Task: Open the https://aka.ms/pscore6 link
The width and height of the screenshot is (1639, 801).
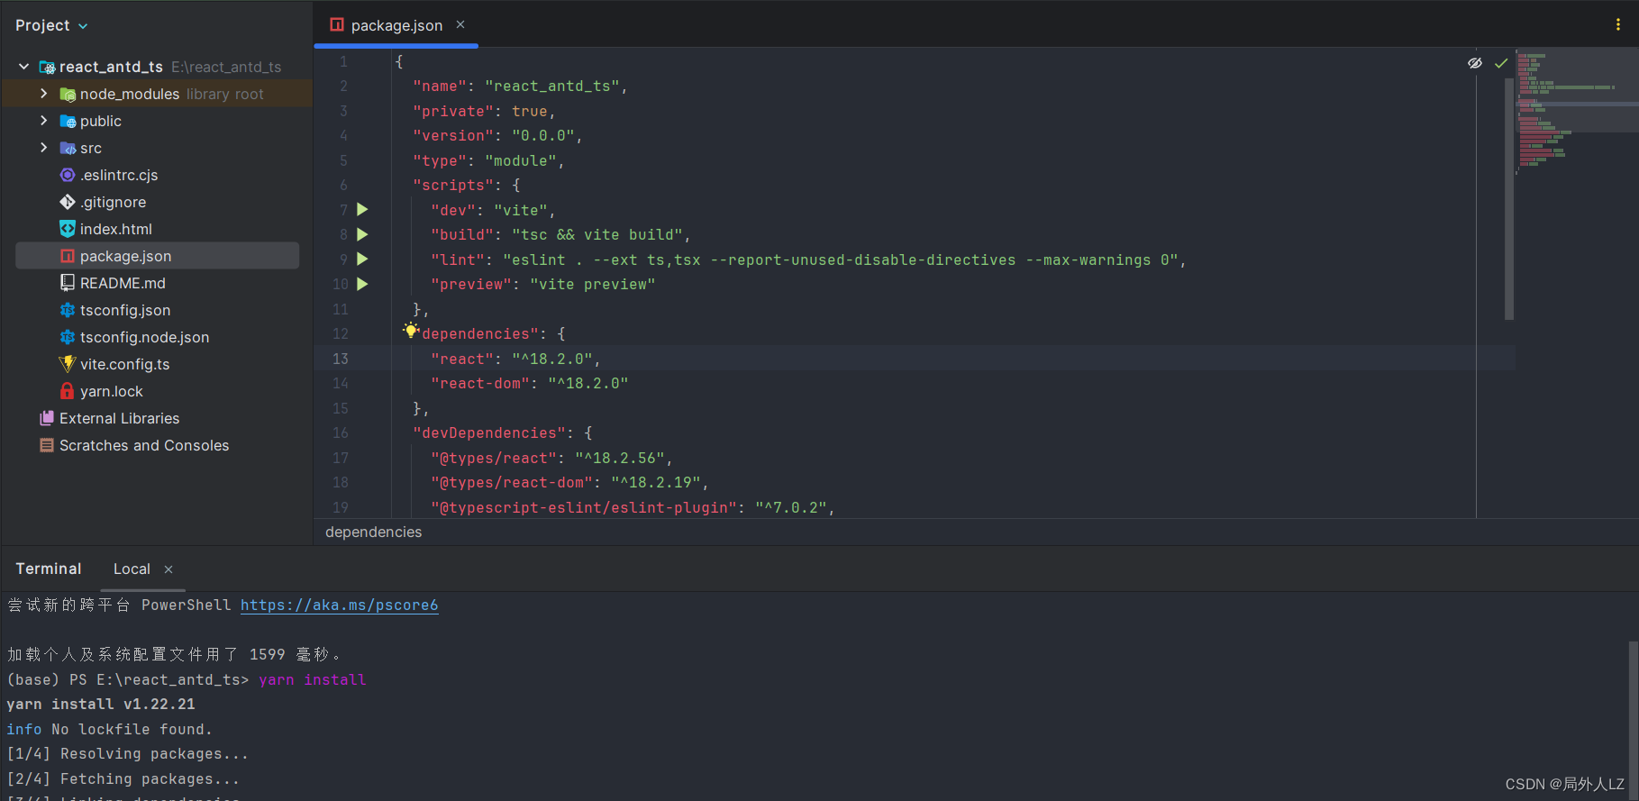Action: tap(339, 605)
